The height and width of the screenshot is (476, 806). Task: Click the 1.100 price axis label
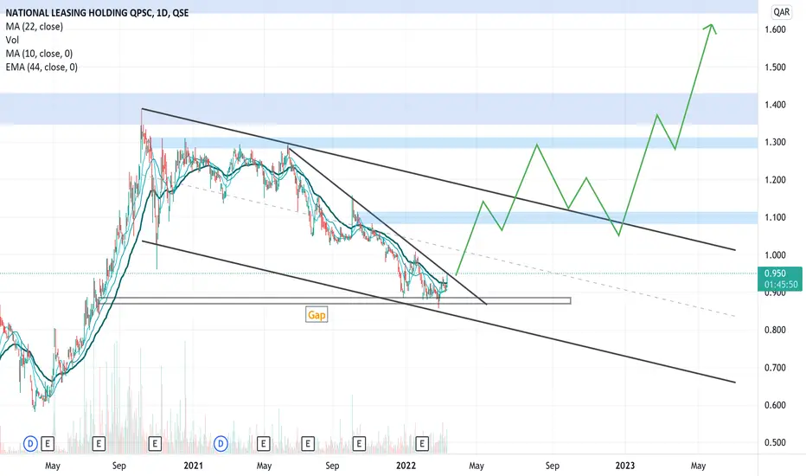pyautogui.click(x=775, y=217)
